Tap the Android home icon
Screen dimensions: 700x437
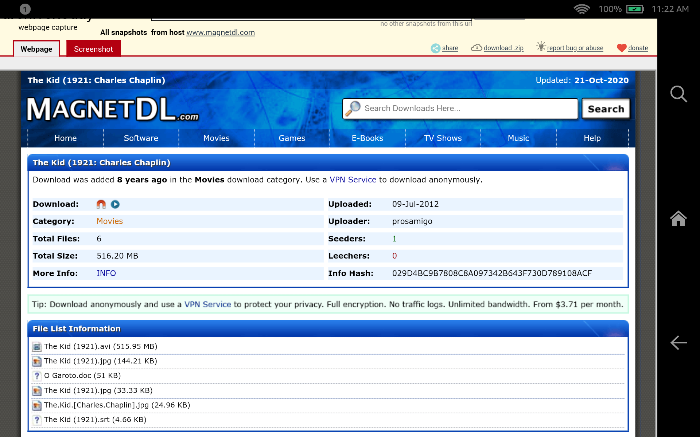point(678,219)
